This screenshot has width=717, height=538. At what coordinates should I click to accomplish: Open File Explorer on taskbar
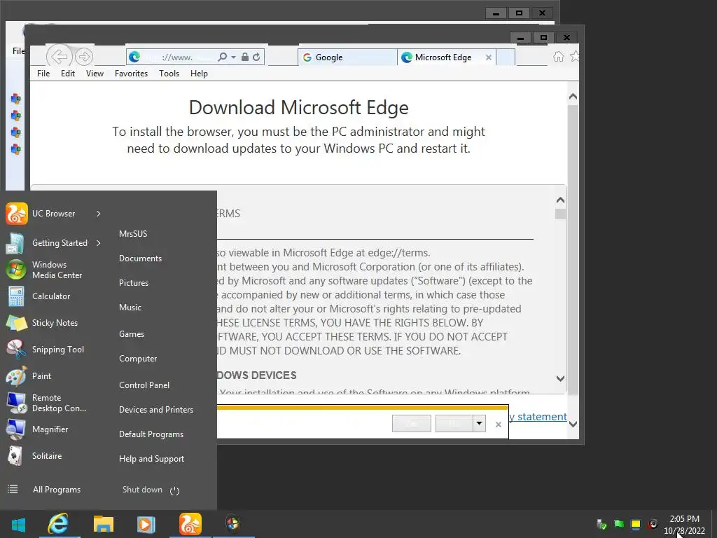(104, 524)
